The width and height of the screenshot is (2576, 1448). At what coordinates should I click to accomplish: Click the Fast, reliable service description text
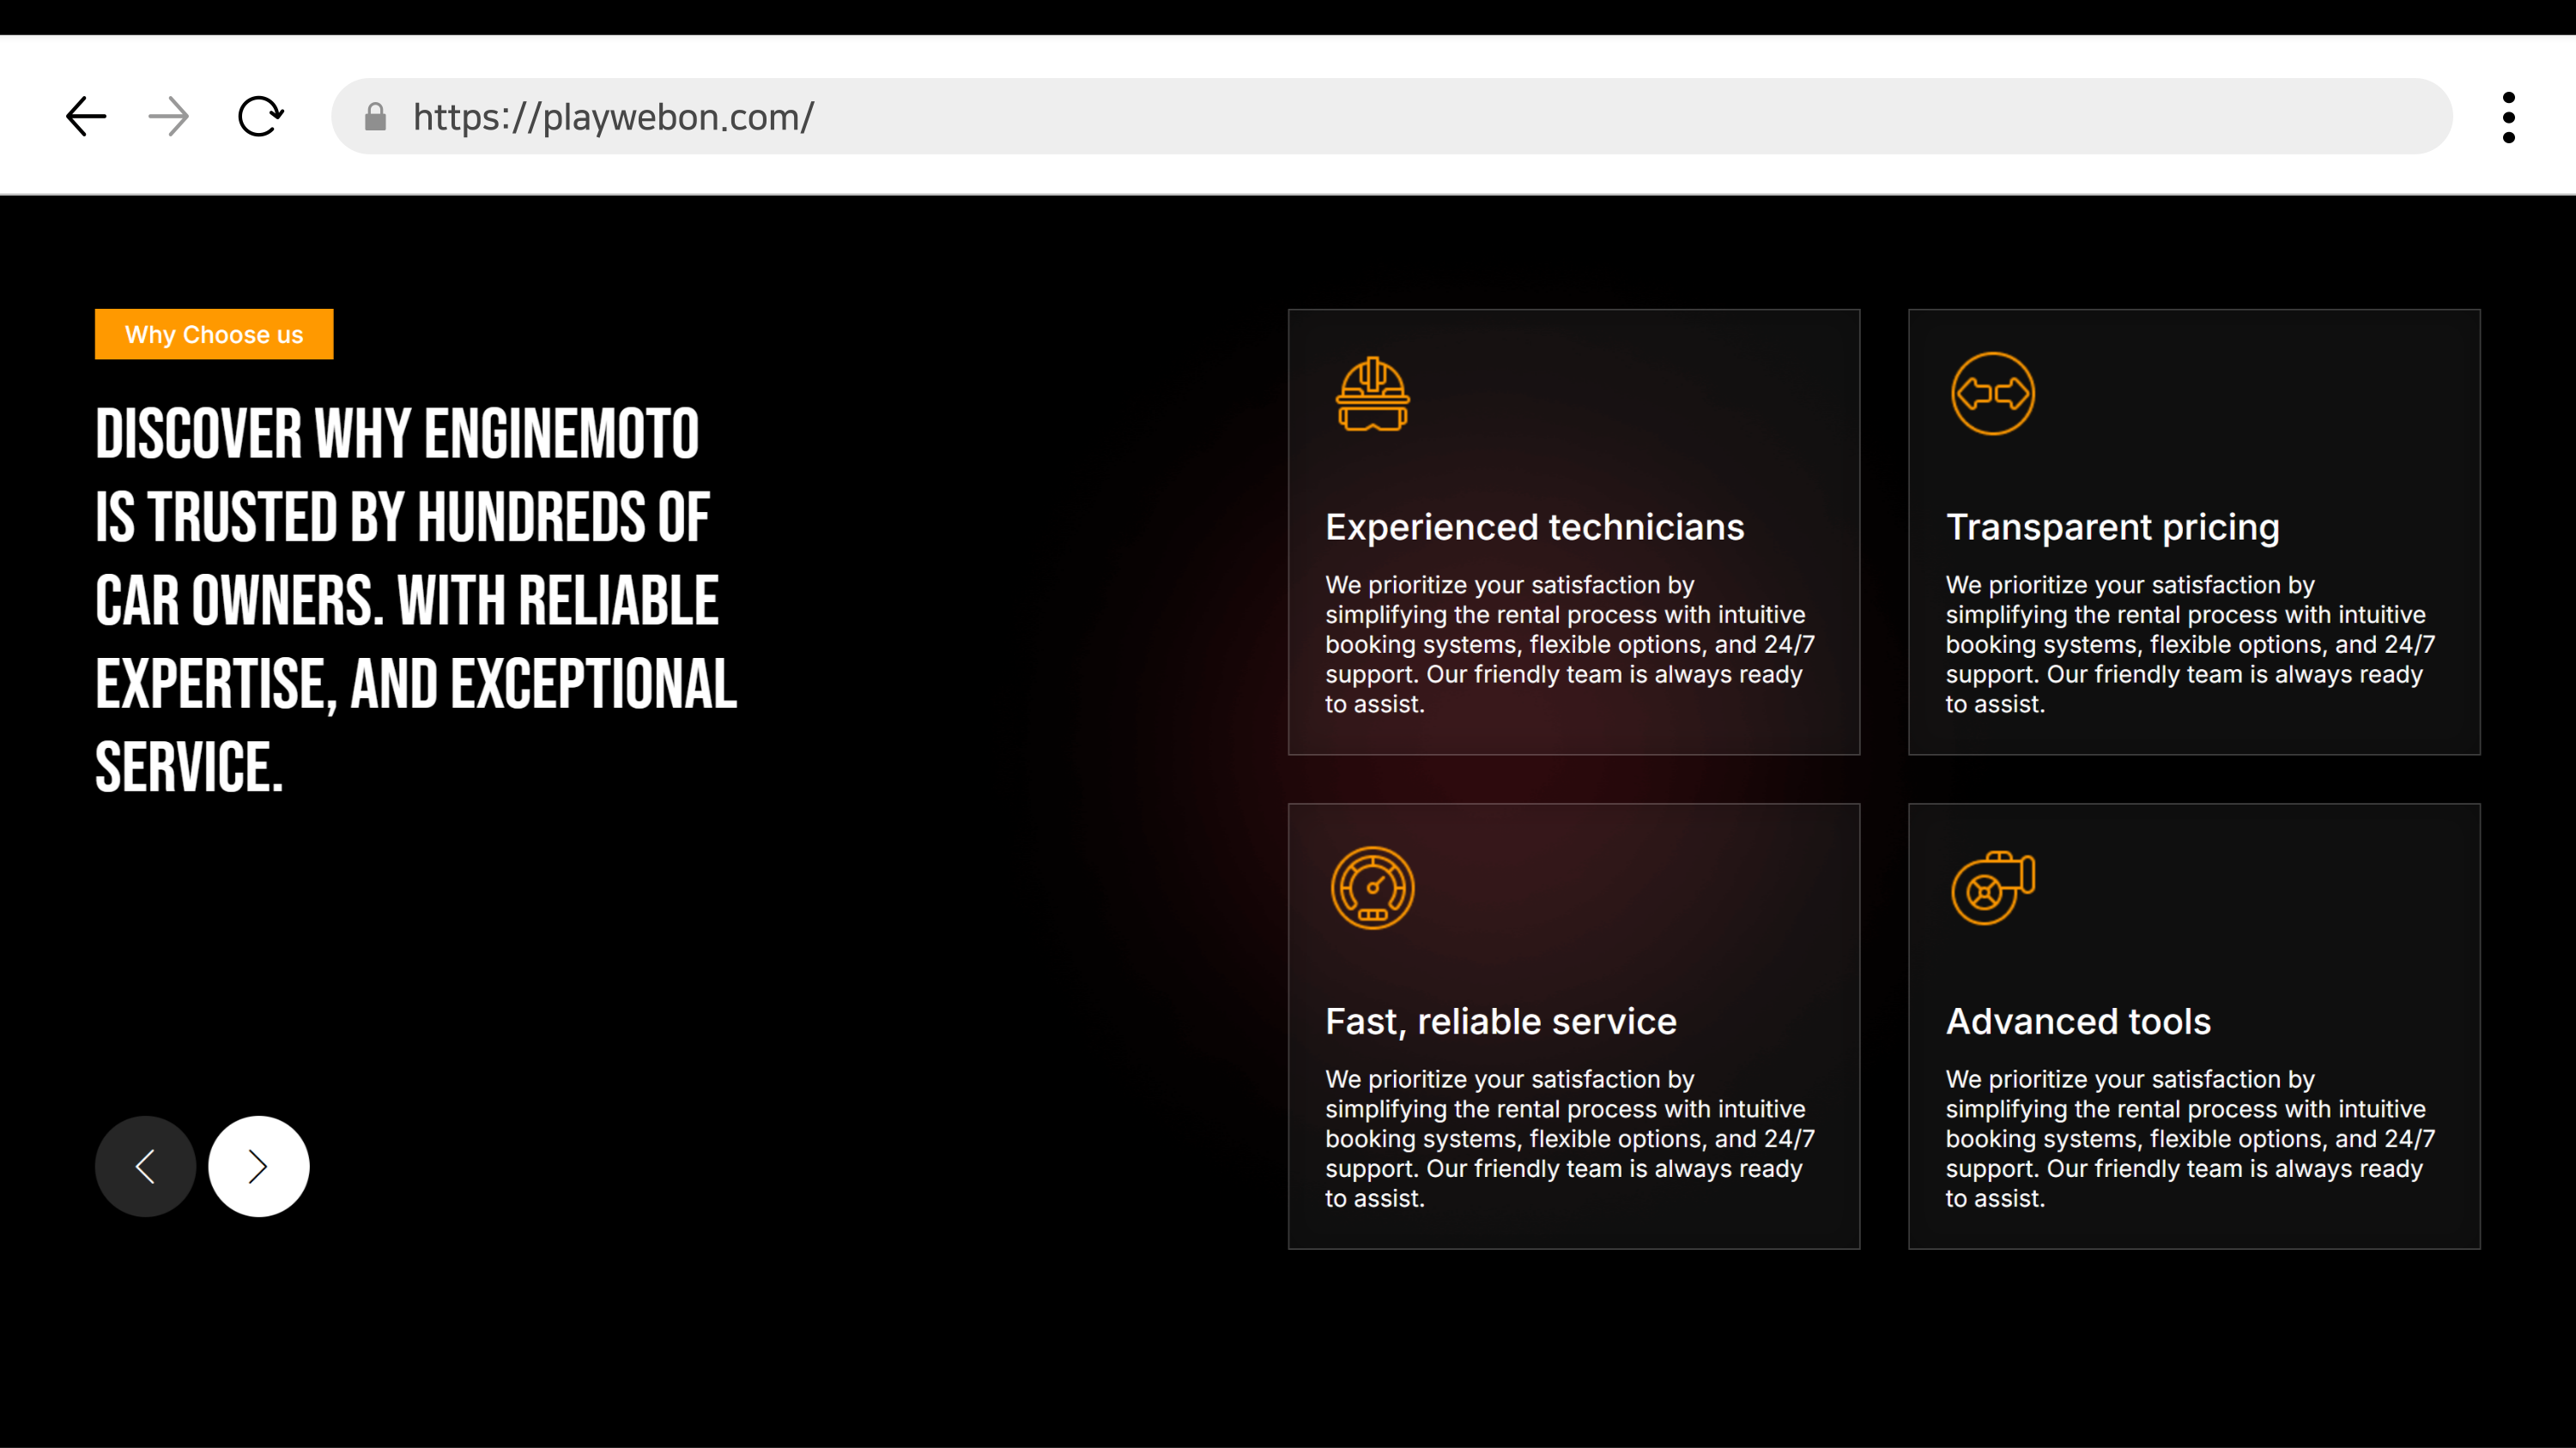pos(1570,1138)
